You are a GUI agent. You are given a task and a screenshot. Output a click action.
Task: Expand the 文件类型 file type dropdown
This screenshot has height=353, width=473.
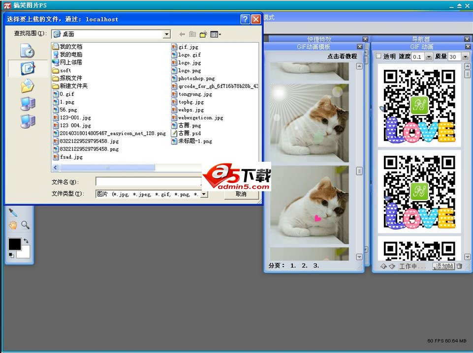click(204, 194)
